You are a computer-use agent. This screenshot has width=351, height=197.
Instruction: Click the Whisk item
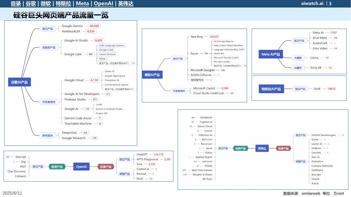(x=102, y=59)
